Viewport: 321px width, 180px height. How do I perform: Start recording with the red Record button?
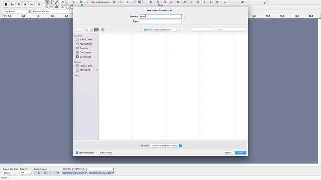point(39,4)
